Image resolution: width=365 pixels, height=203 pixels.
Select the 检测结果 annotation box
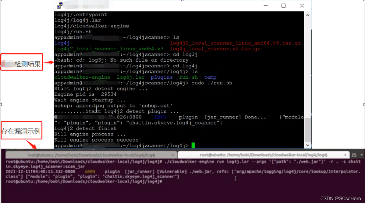click(x=22, y=62)
